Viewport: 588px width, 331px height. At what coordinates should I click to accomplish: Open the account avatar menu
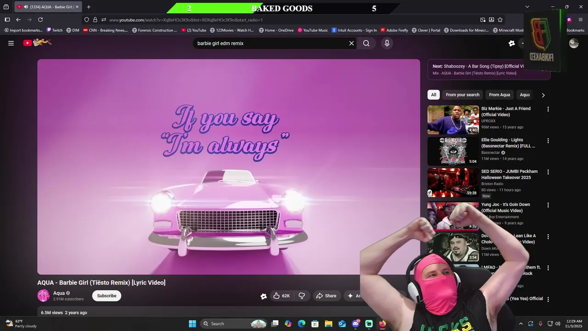pos(574,43)
